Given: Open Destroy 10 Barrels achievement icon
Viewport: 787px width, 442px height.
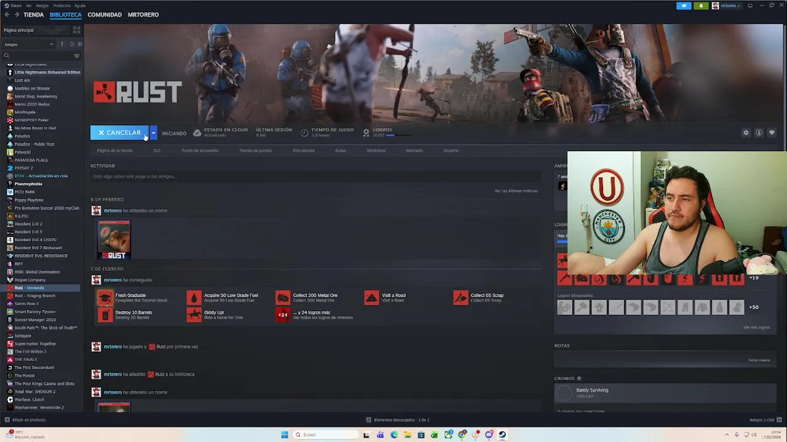Looking at the screenshot, I should pos(105,315).
